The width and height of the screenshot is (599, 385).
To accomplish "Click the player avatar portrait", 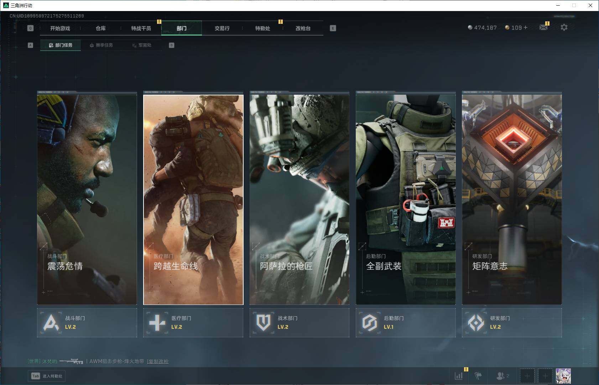I will pyautogui.click(x=563, y=376).
